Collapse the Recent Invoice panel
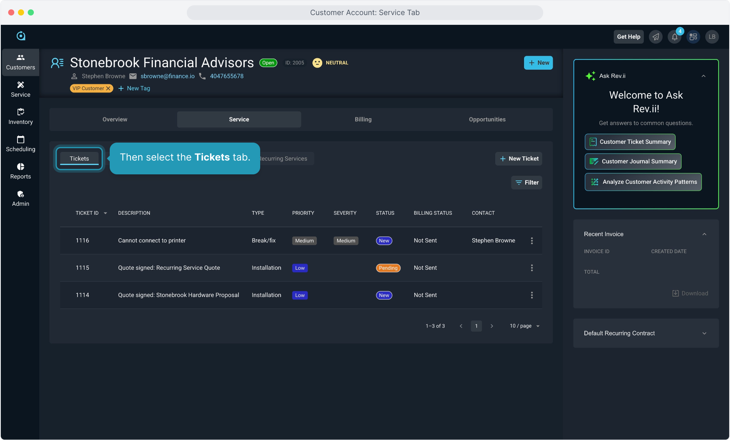The image size is (730, 440). [704, 234]
